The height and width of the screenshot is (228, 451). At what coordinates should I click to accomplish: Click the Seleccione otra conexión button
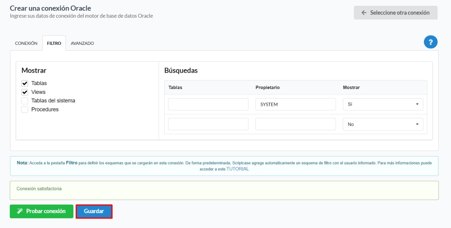pos(396,13)
